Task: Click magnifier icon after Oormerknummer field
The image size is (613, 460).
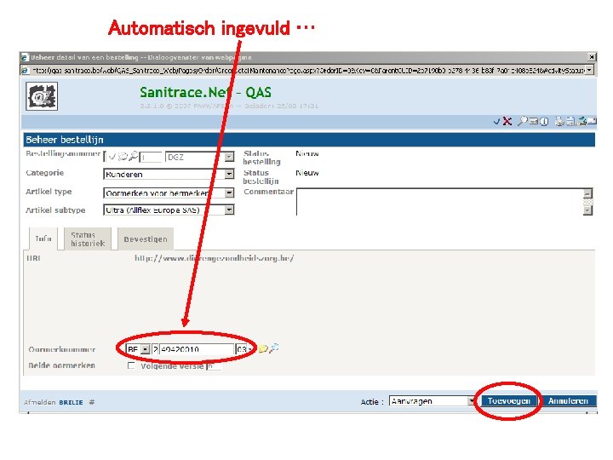Action: [x=273, y=348]
